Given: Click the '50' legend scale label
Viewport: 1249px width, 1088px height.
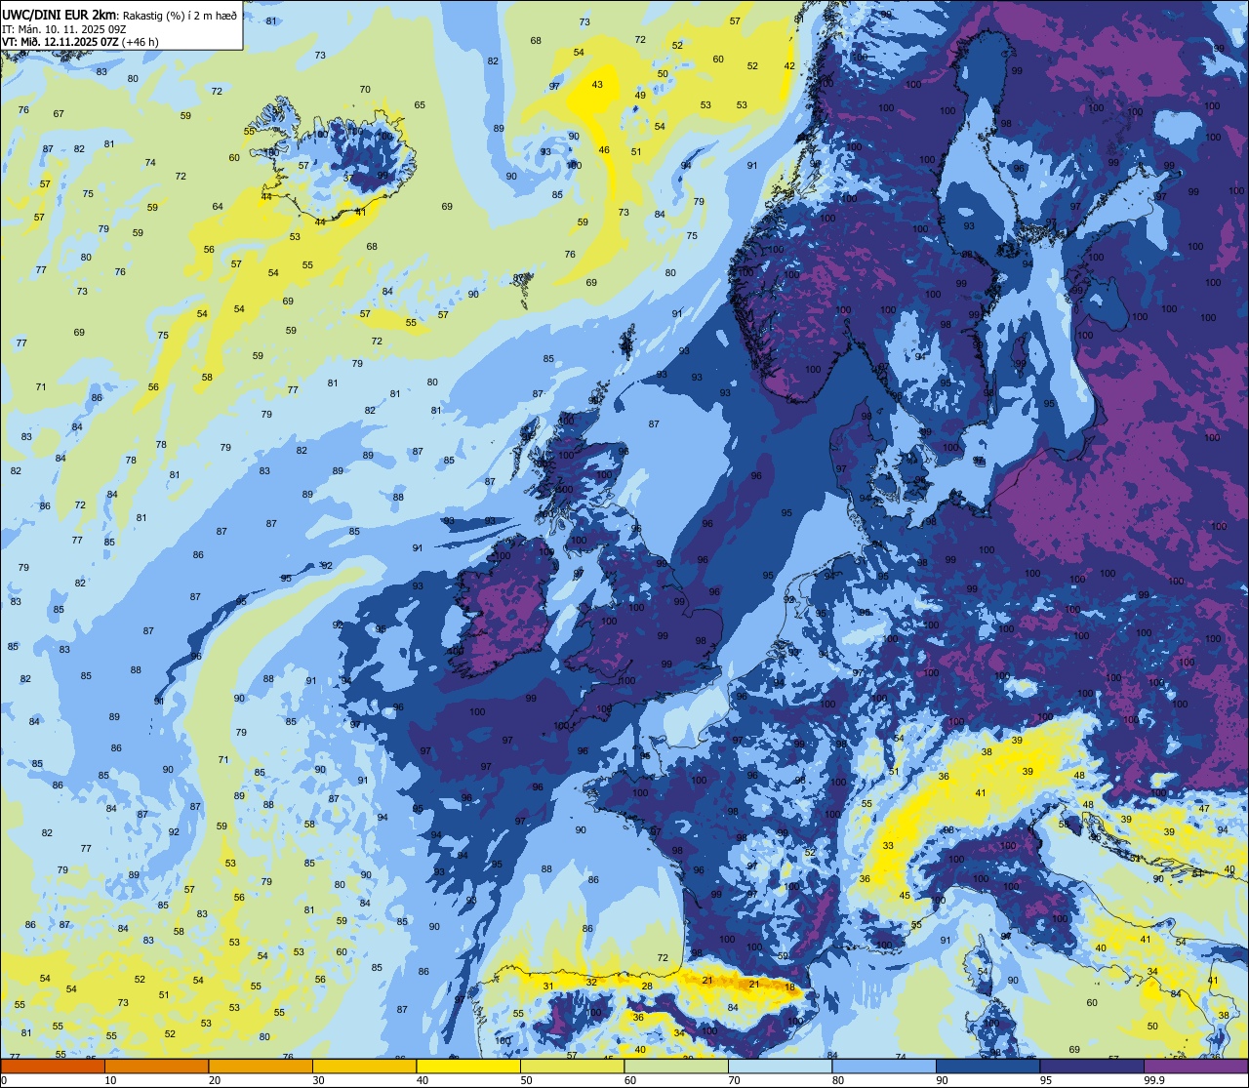Looking at the screenshot, I should click(525, 1080).
